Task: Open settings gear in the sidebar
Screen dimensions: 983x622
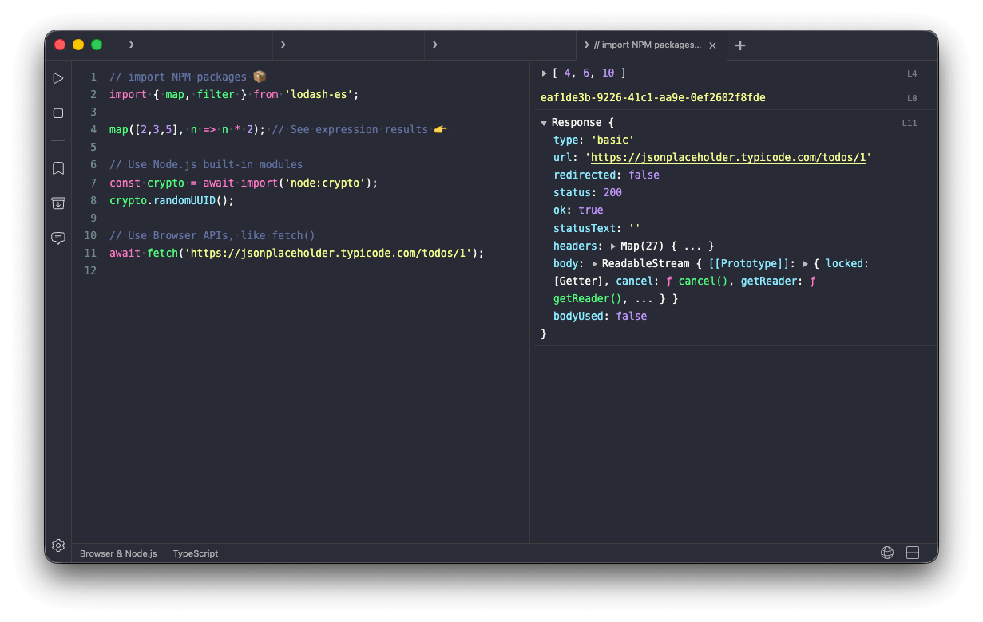Action: [58, 545]
